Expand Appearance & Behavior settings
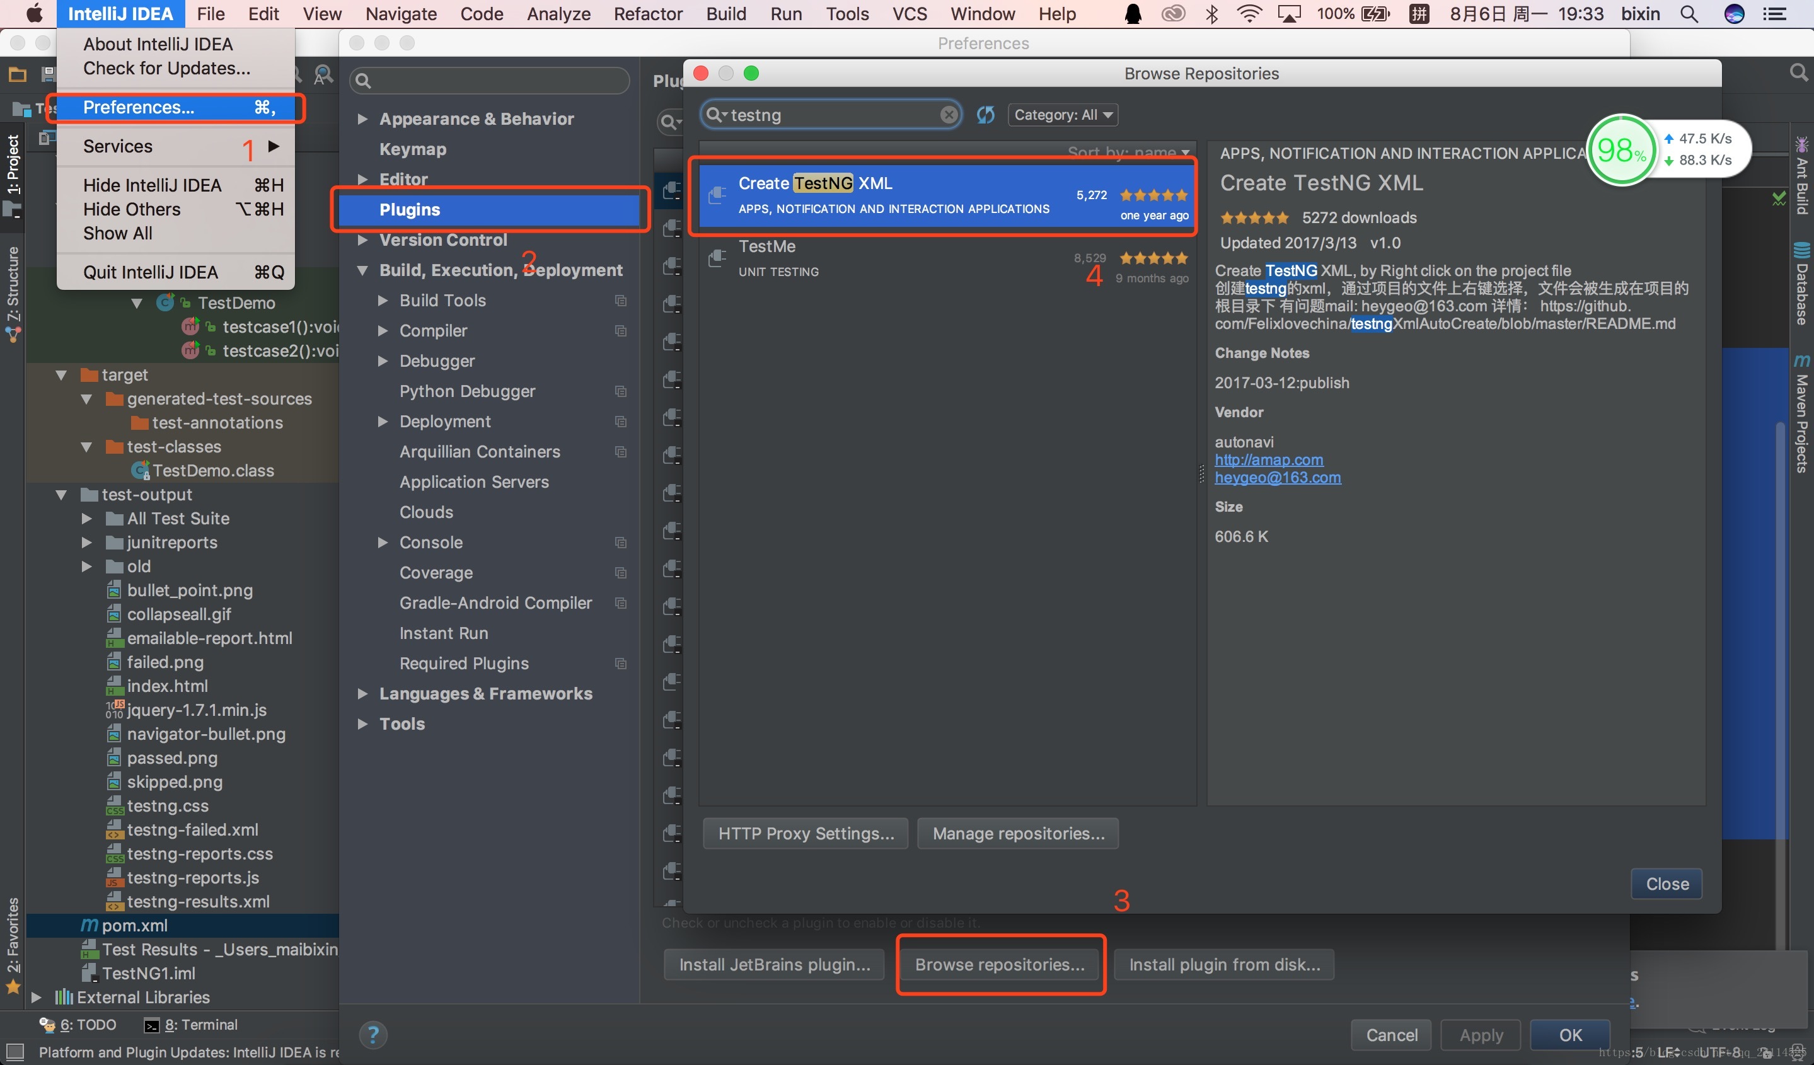1814x1065 pixels. pos(362,118)
